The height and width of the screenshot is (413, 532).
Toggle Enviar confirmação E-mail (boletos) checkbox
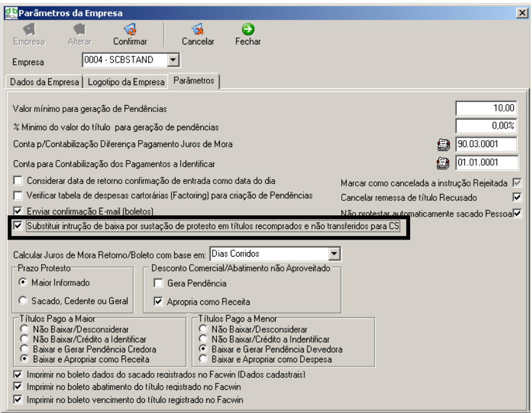click(18, 211)
